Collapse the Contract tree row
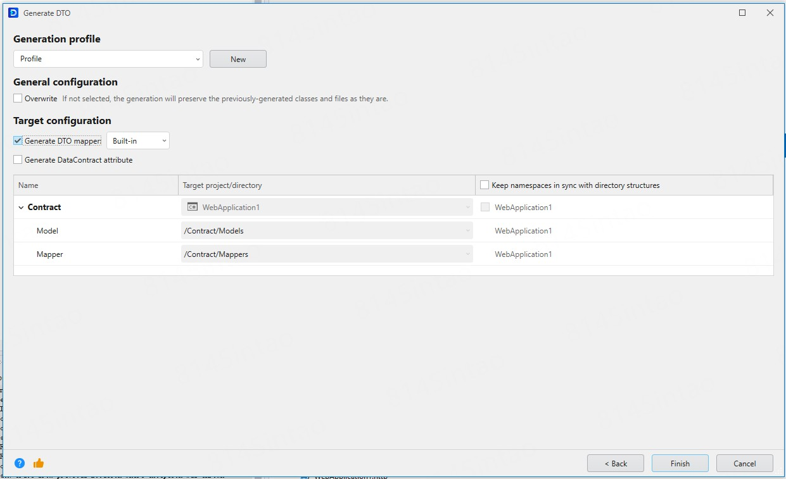Viewport: 786px width, 479px height. click(21, 208)
